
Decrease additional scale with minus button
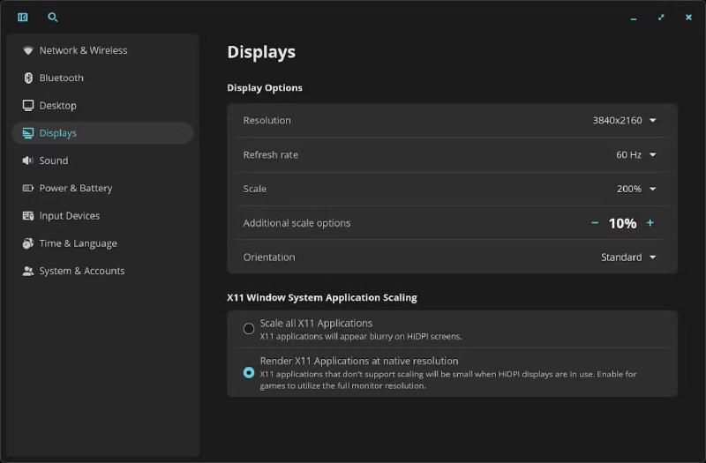(595, 223)
